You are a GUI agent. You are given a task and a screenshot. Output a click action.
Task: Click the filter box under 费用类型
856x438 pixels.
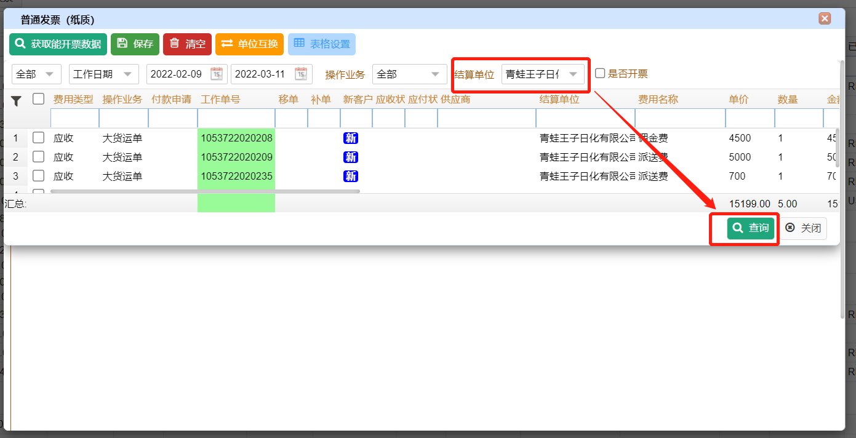point(74,118)
